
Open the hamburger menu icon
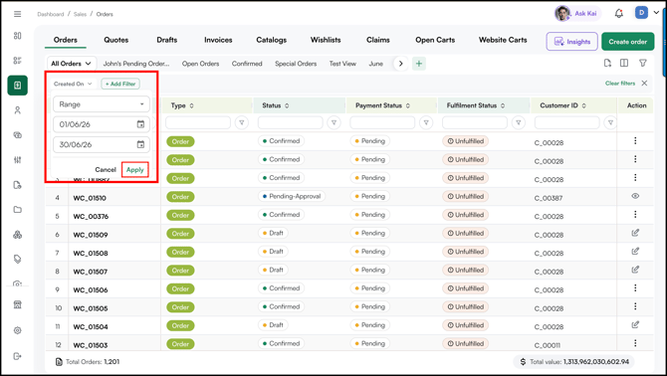coord(18,14)
